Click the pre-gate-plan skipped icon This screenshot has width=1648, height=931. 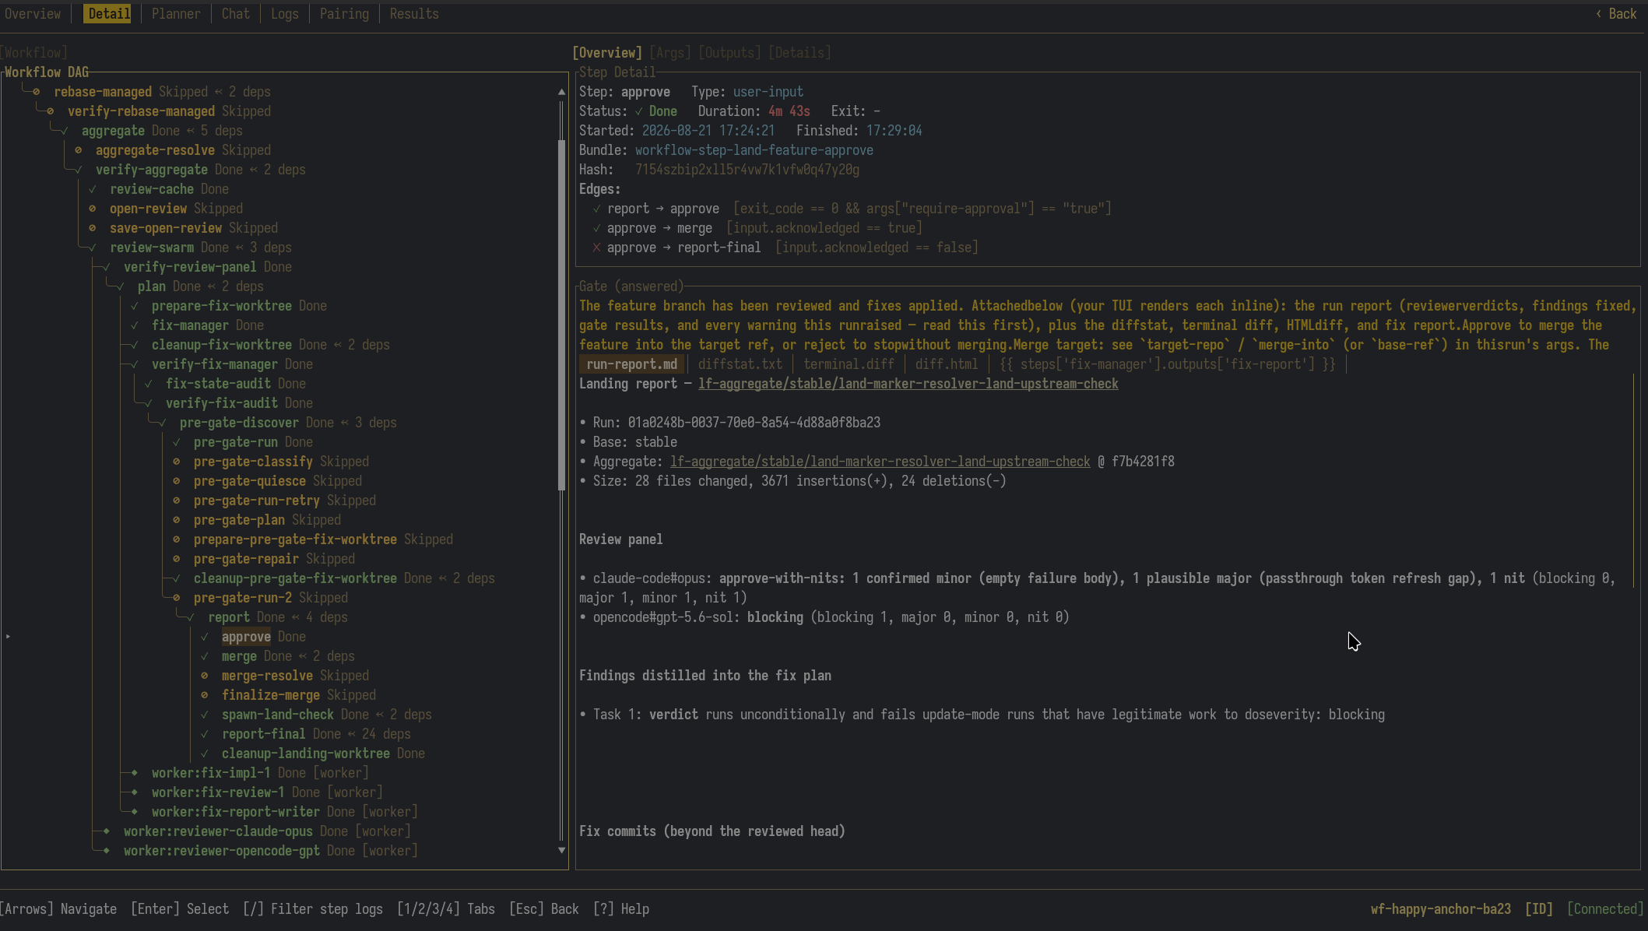point(177,520)
